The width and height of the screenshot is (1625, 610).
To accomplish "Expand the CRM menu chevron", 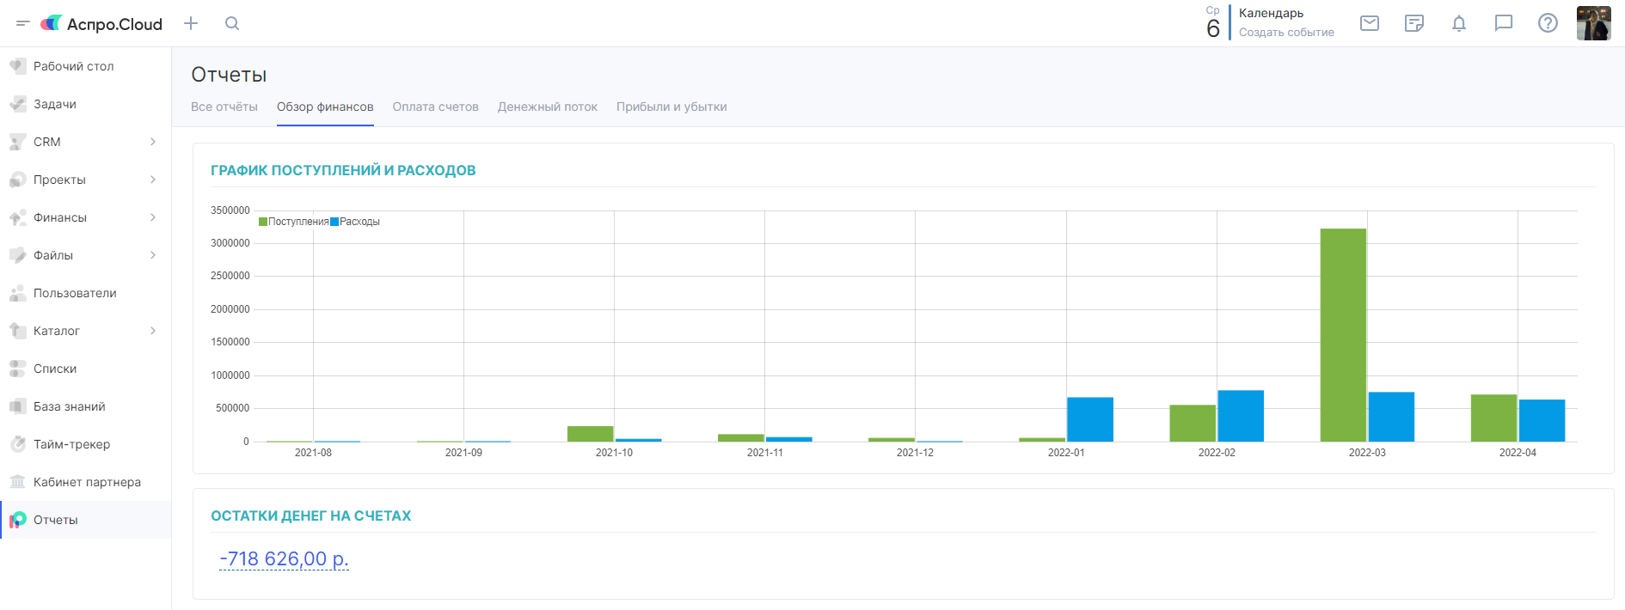I will 153,142.
